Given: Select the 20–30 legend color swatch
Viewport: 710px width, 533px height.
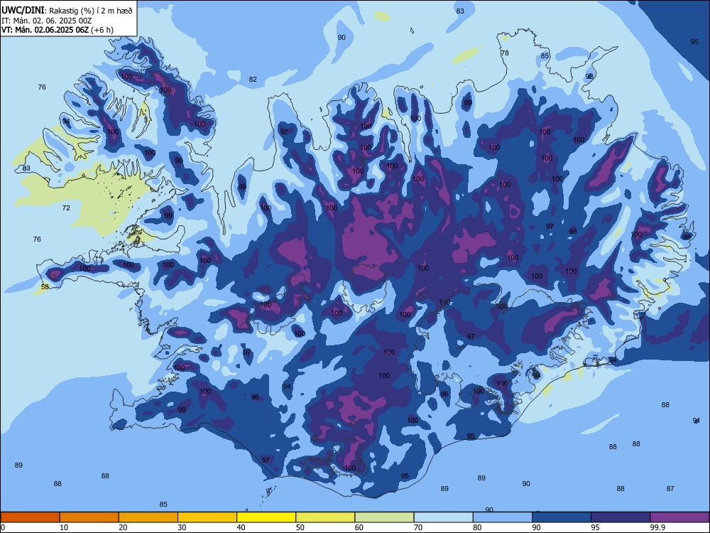Looking at the screenshot, I should coord(148,517).
